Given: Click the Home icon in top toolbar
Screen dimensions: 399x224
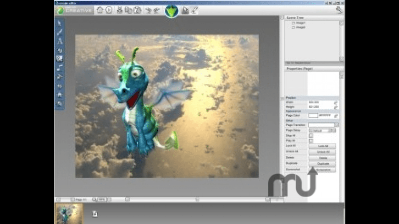Looking at the screenshot, I should coord(100,10).
